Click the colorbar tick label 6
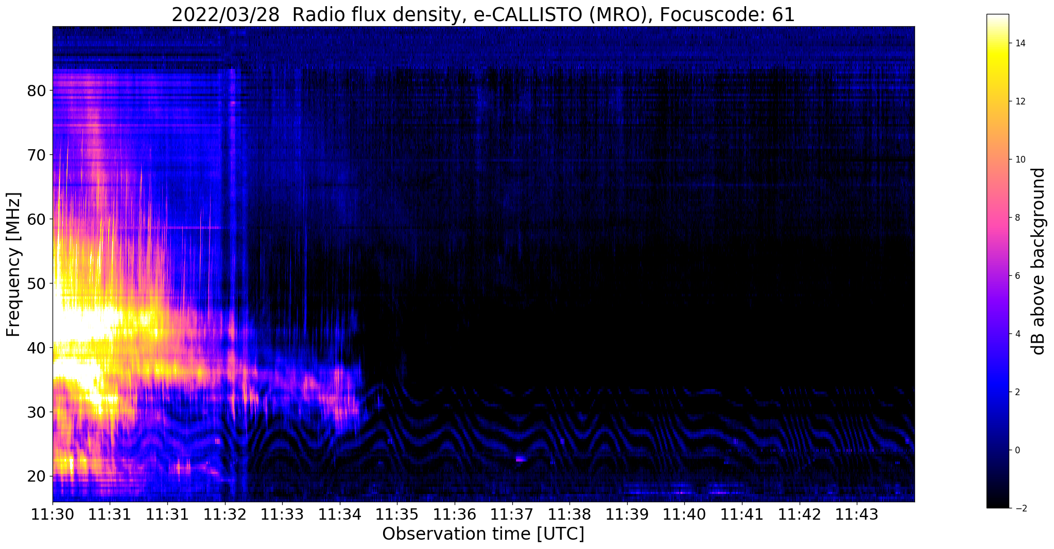This screenshot has width=1054, height=549. coord(1017,276)
